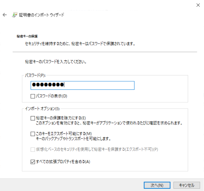Screen dimensions: 204x191
Task: Enable the パスワードの表示 checkbox
Action: (x=33, y=96)
